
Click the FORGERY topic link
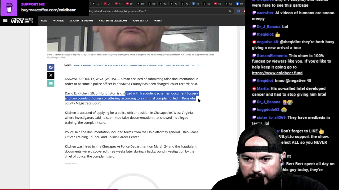98,65
